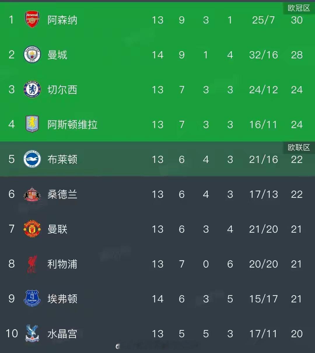Click team name 利物浦
This screenshot has width=315, height=353.
tap(62, 264)
